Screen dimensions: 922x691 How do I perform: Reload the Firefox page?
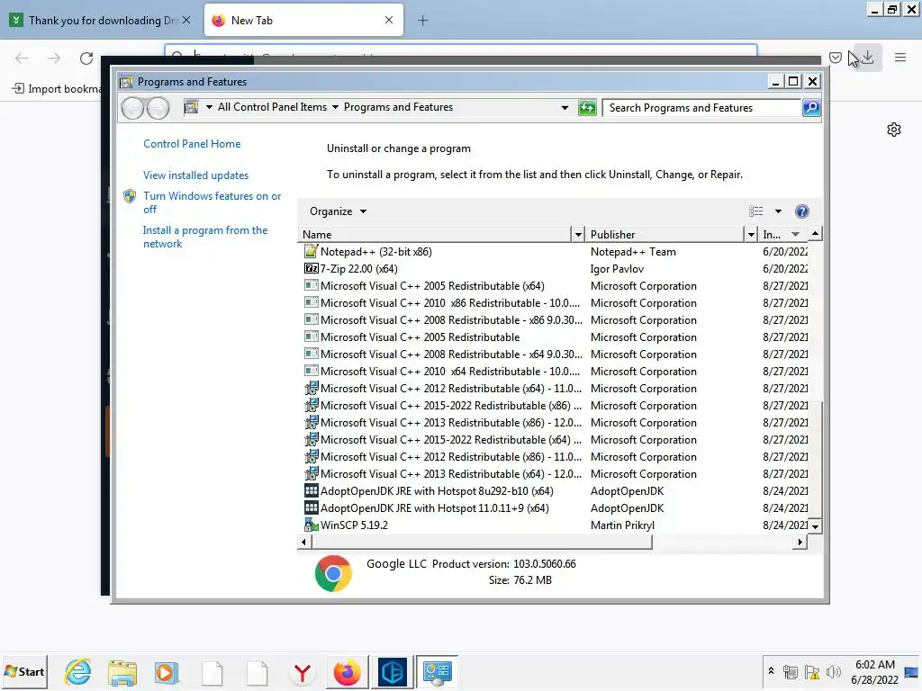(x=86, y=58)
